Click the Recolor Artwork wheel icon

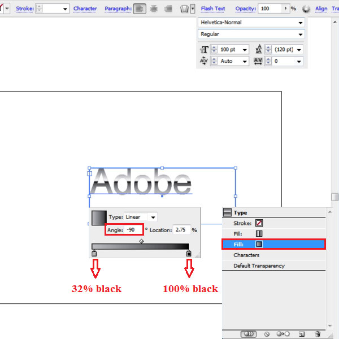click(306, 9)
